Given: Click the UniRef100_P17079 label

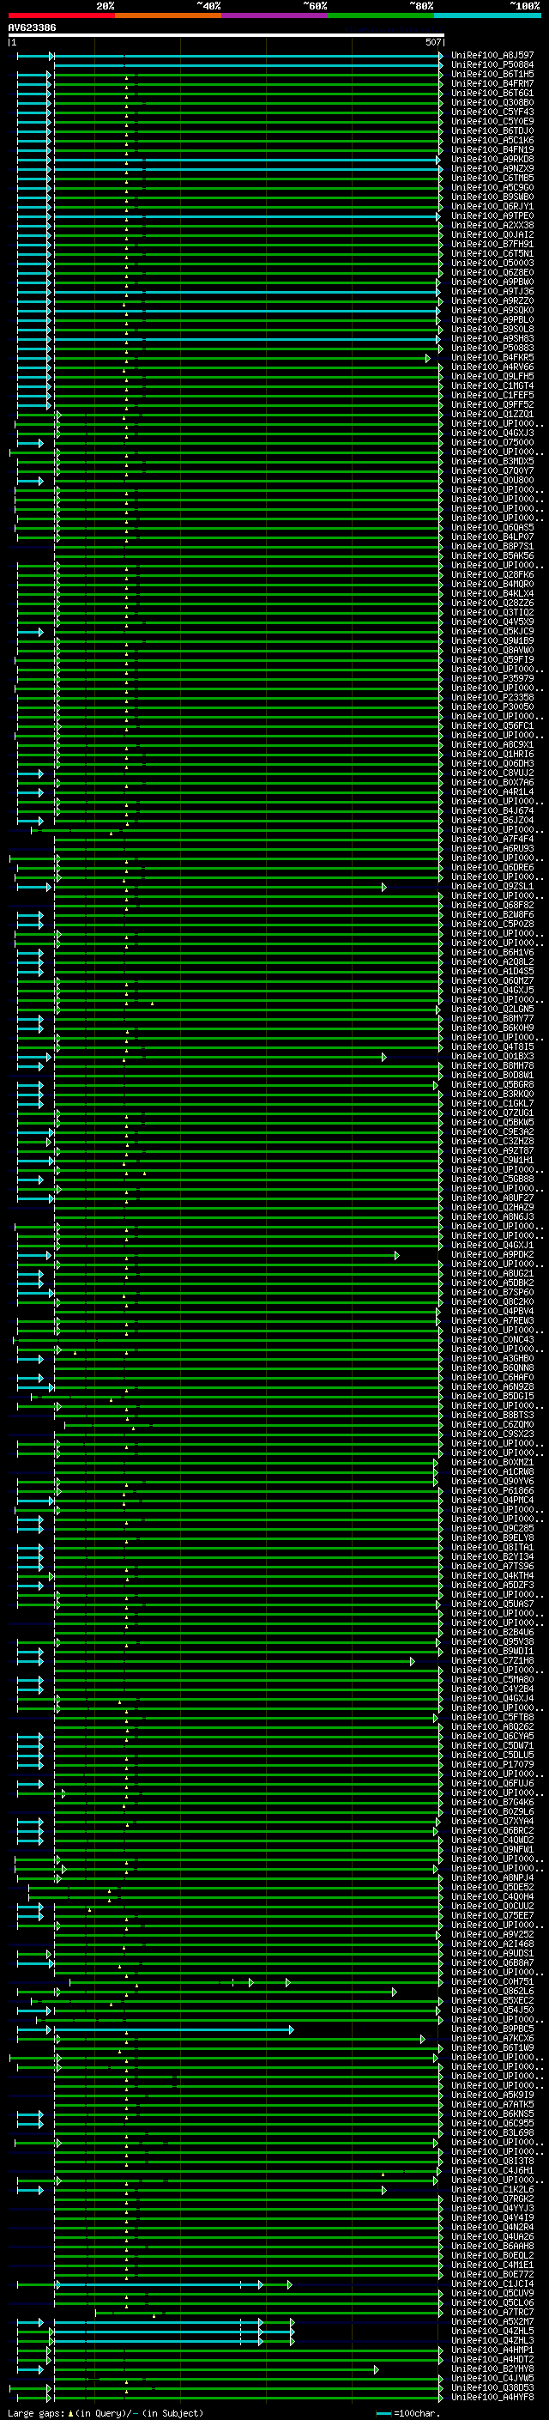Looking at the screenshot, I should coord(492,1764).
